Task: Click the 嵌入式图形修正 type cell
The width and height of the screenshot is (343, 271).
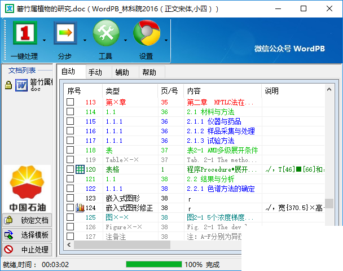Action: (129, 208)
